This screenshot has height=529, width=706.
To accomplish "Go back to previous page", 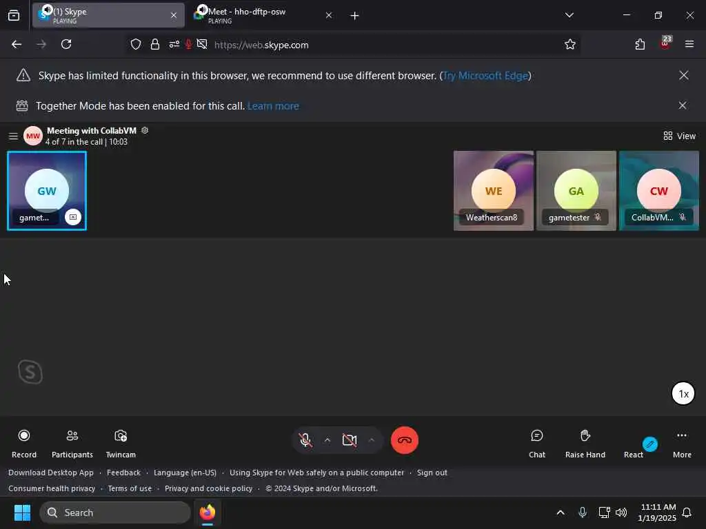I will tap(17, 44).
